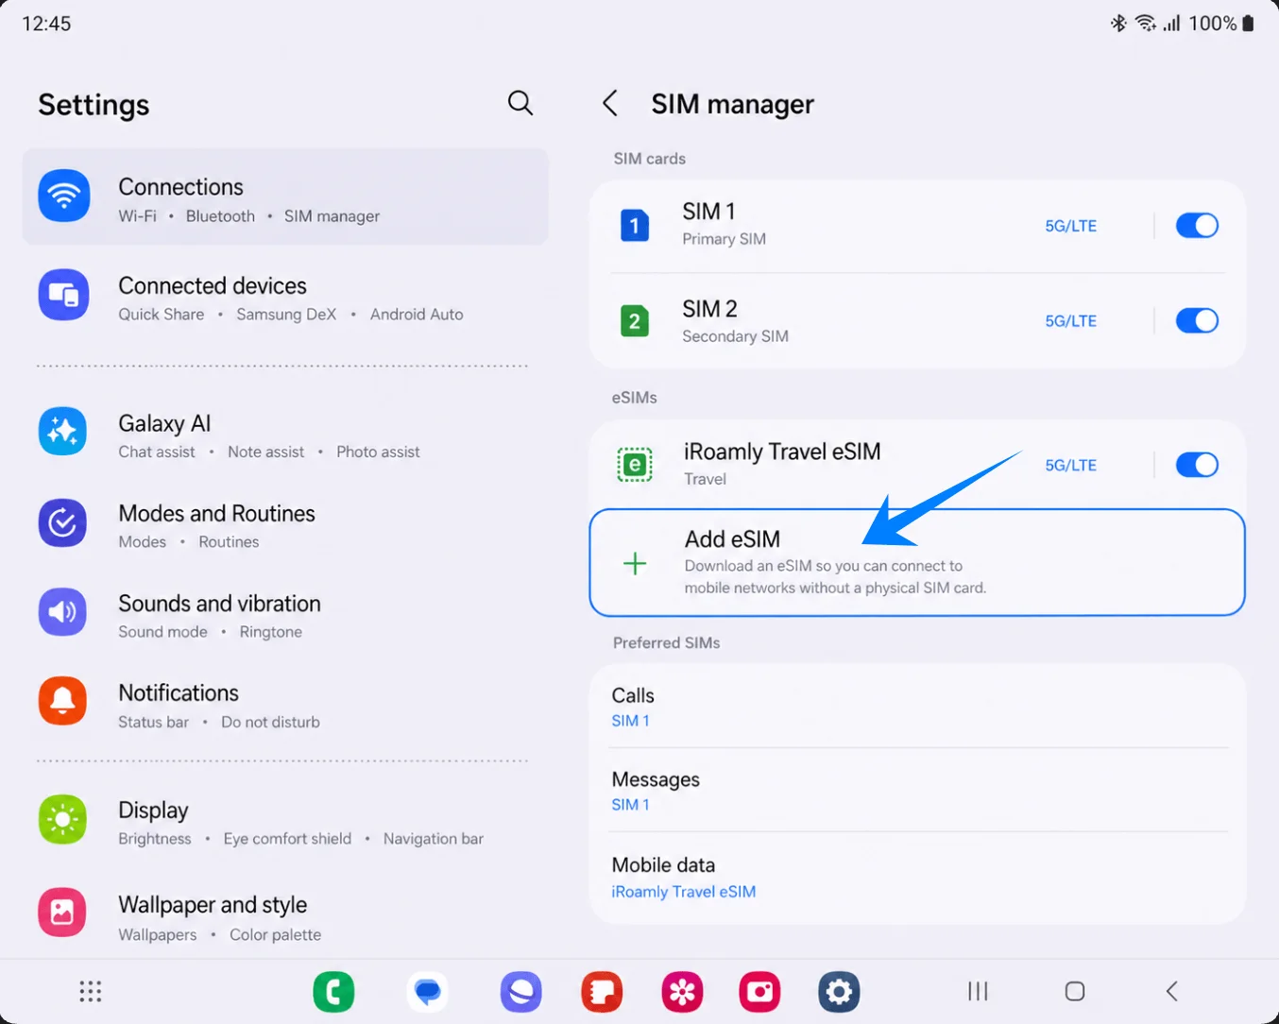The height and width of the screenshot is (1024, 1279).
Task: Tap the Back navigation button in taskbar
Action: pyautogui.click(x=1172, y=991)
